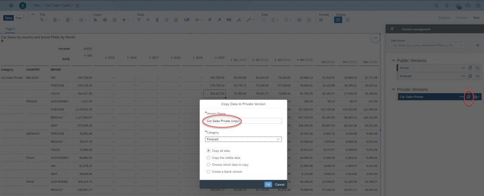Expand the Q1 (2020) column
The height and width of the screenshot is (196, 484).
[x=231, y=60]
